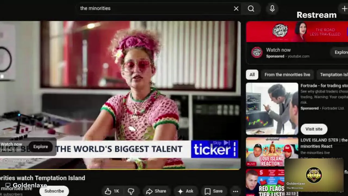The height and width of the screenshot is (196, 348).
Task: Open the Love Island Reaction video thumbnail
Action: (272, 152)
